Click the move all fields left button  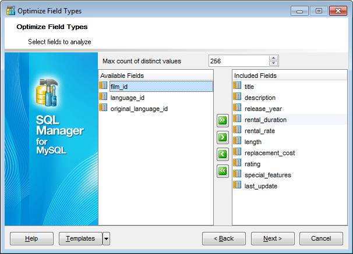[223, 171]
